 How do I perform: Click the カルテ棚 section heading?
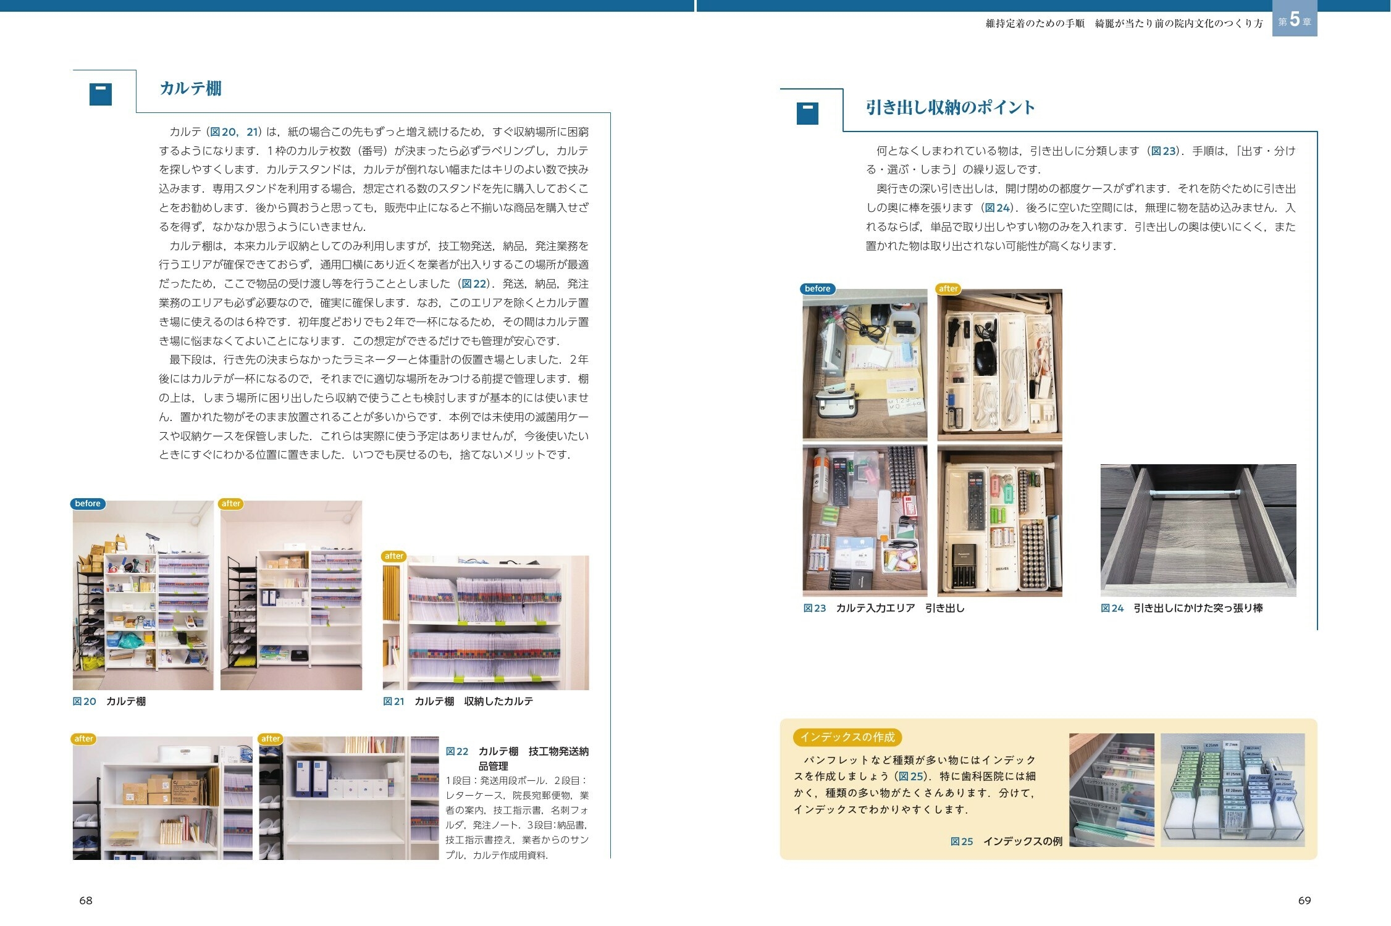pos(190,88)
